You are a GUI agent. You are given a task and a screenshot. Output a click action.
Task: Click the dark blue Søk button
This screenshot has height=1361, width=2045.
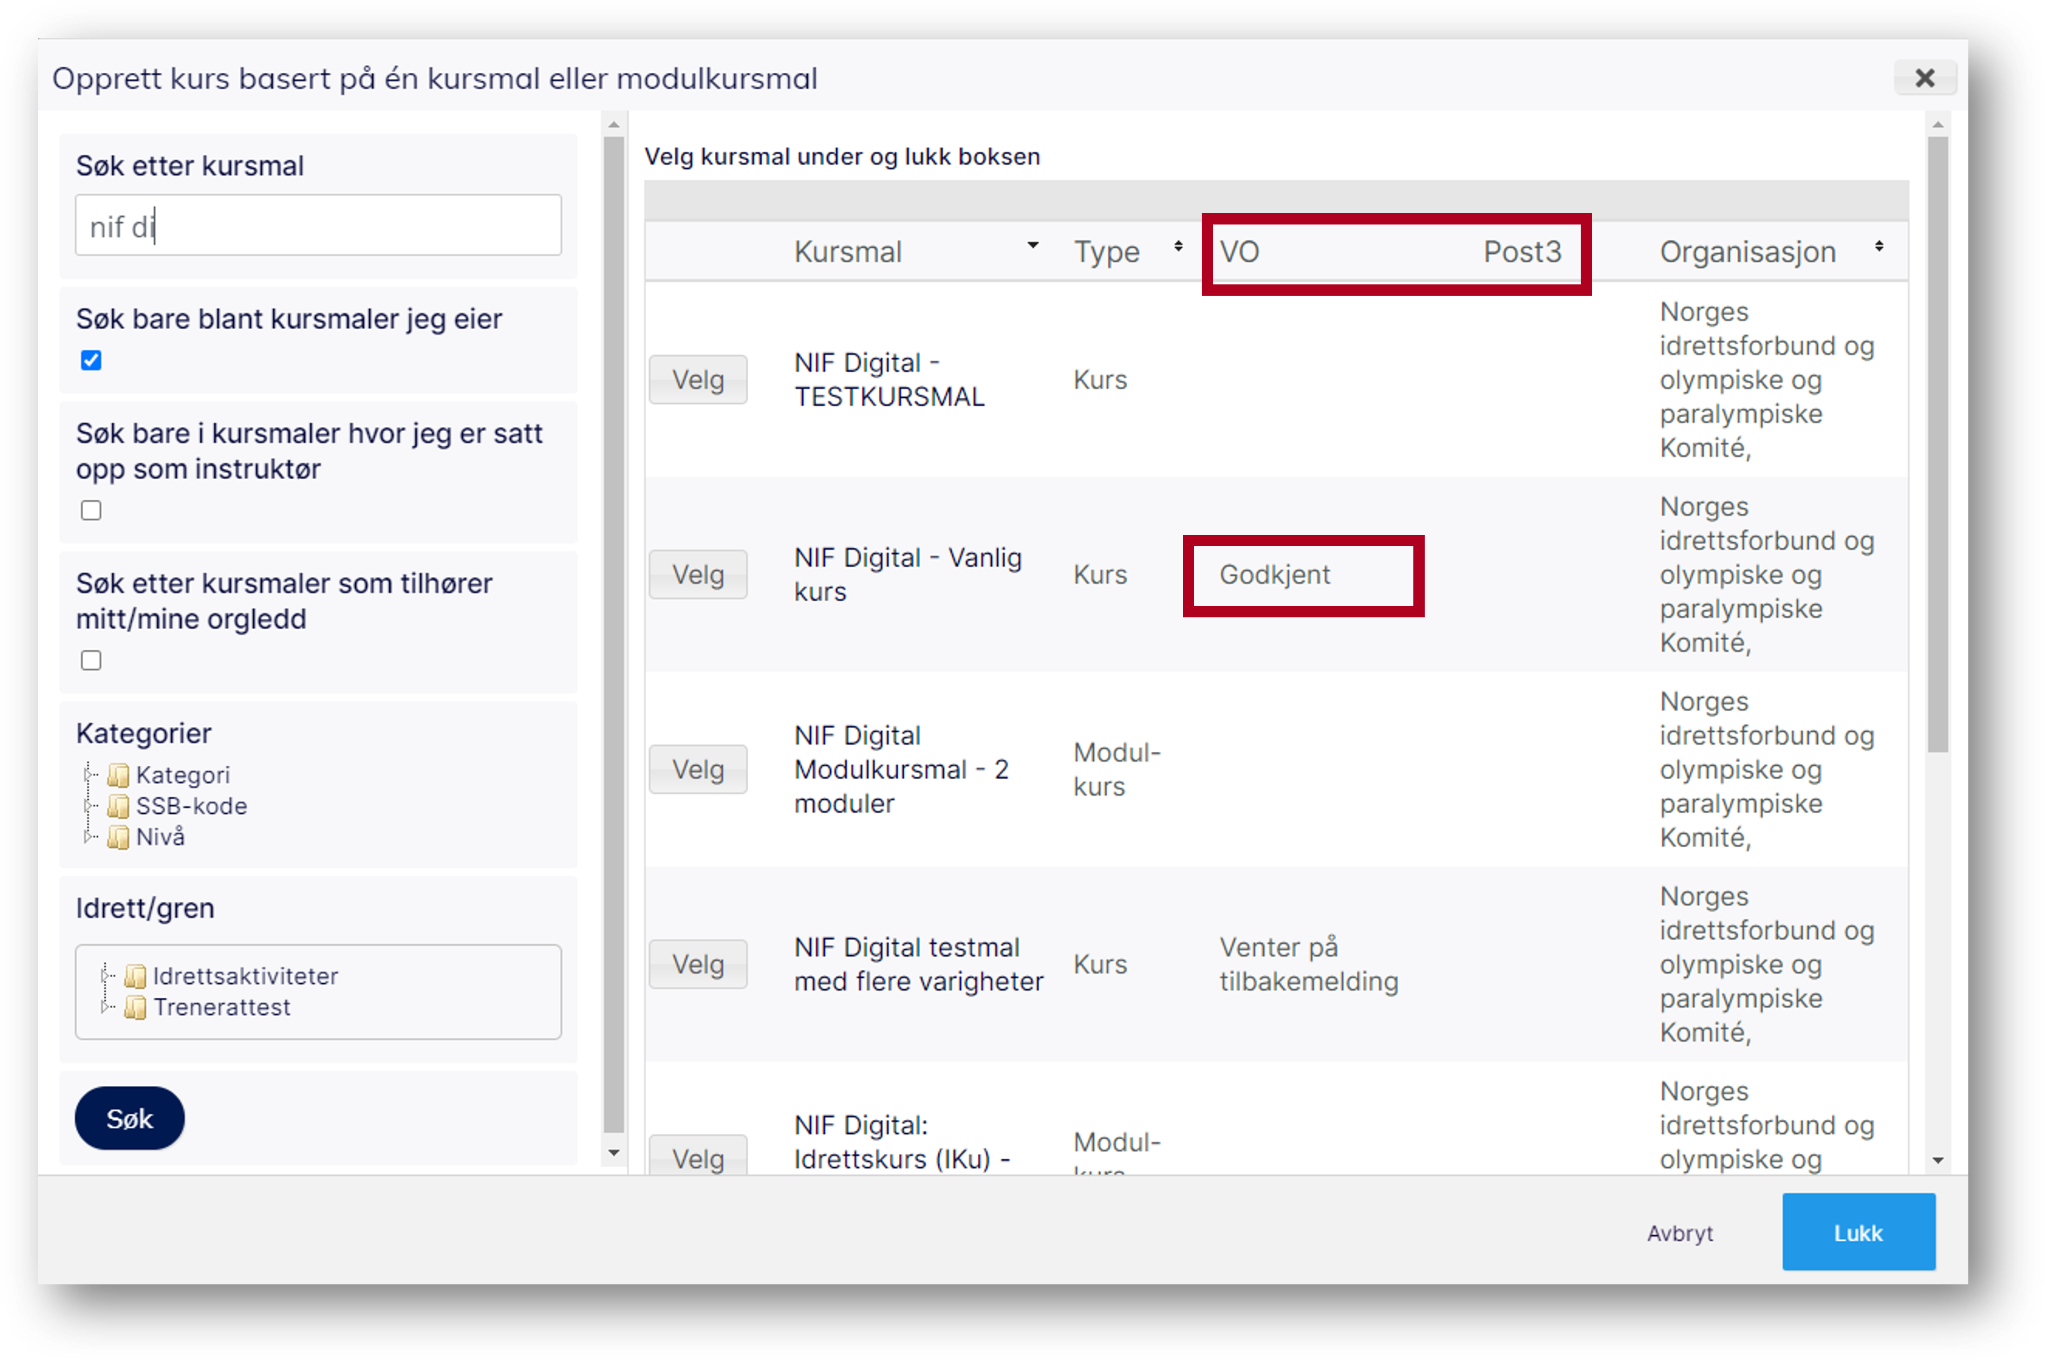pos(130,1118)
